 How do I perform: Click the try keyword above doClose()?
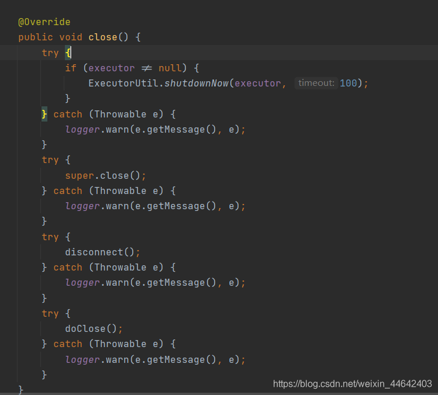pyautogui.click(x=50, y=314)
